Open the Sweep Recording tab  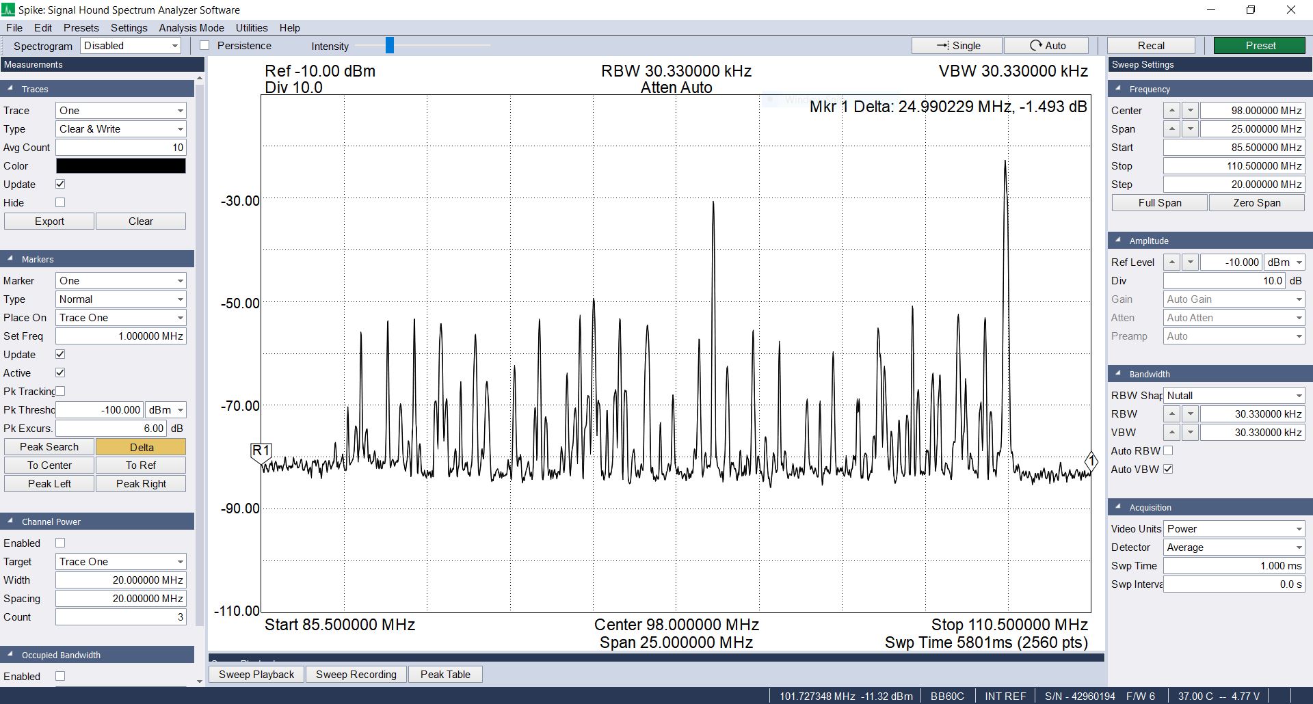click(356, 674)
